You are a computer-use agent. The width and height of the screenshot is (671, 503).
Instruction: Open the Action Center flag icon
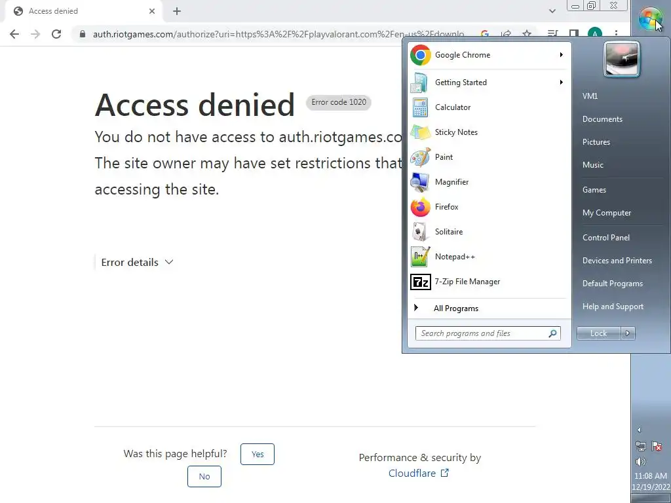pyautogui.click(x=657, y=447)
